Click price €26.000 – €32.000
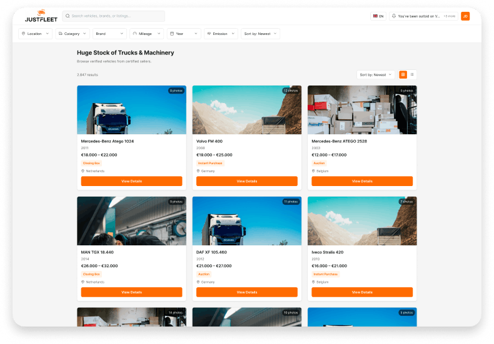The width and height of the screenshot is (494, 344). pos(99,266)
